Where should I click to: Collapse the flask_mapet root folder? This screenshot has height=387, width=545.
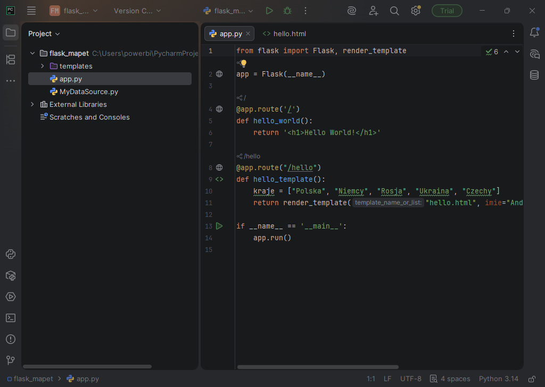pyautogui.click(x=32, y=53)
